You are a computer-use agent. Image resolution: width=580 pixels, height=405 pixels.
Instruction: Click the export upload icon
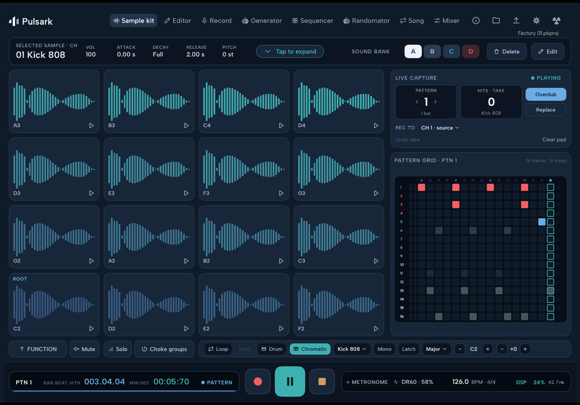(516, 21)
